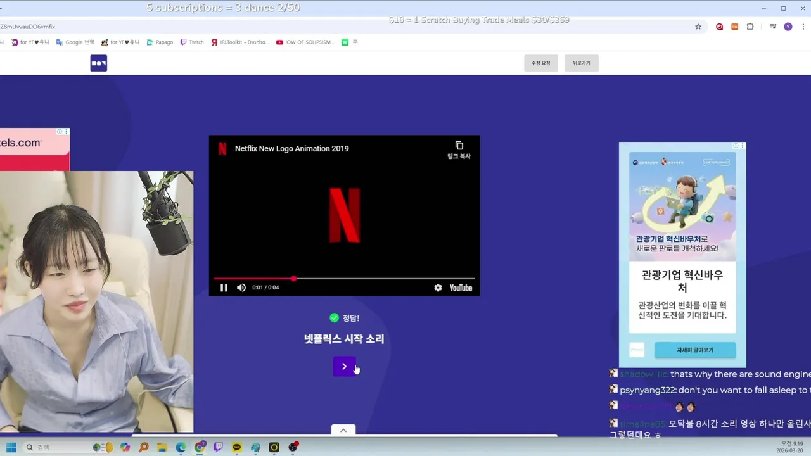
Task: Open the IRLToolkit Dashboard bookmark
Action: [x=240, y=42]
